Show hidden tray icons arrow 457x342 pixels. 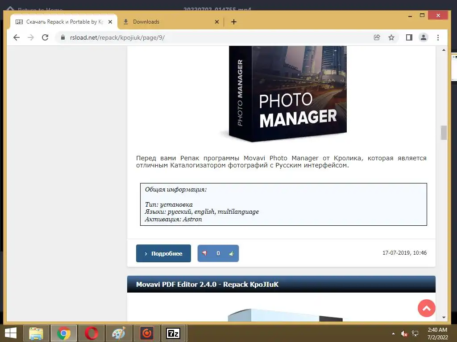(x=393, y=334)
